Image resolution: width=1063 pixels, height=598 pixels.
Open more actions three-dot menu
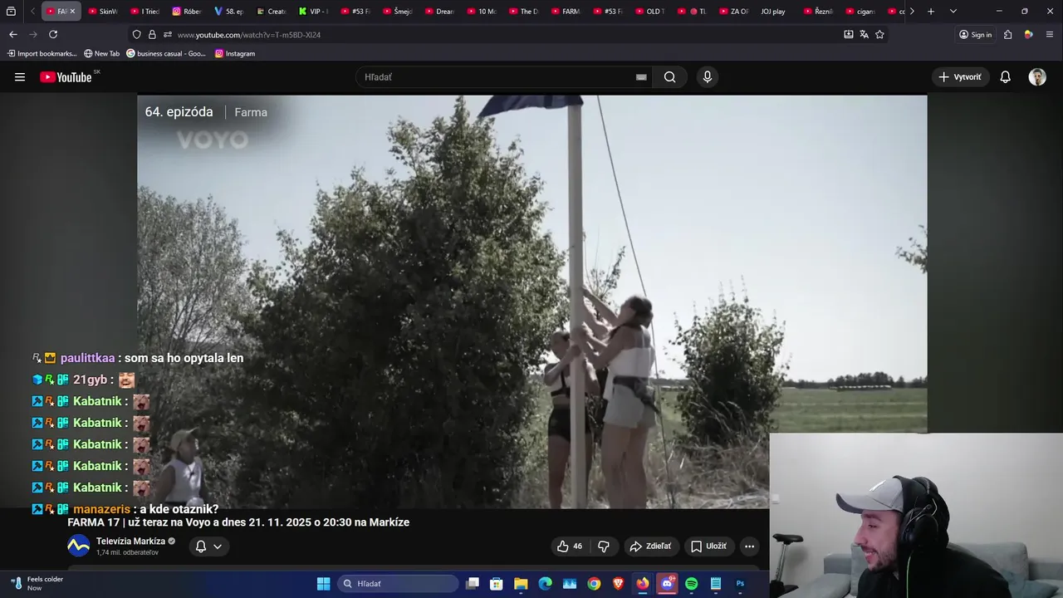(x=749, y=547)
